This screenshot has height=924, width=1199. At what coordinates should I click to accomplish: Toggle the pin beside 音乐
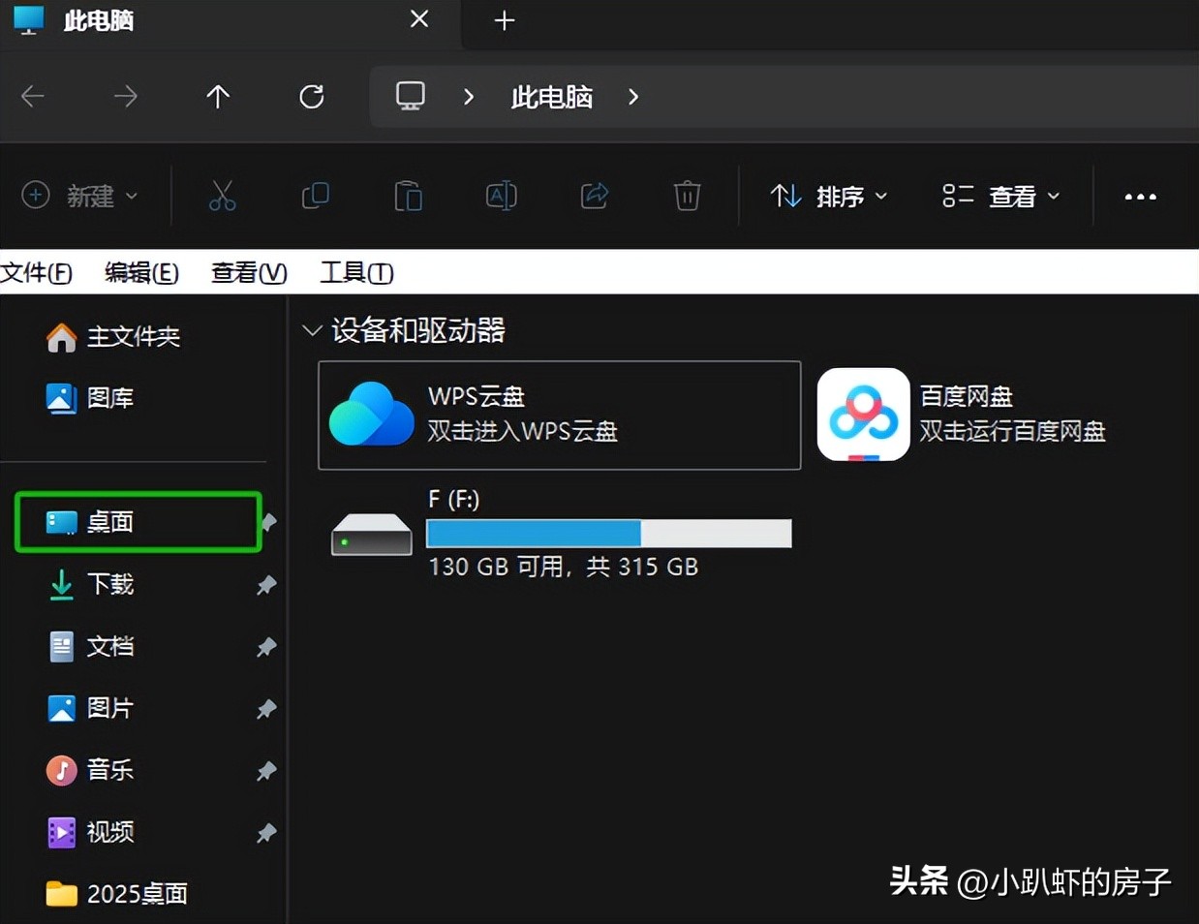click(x=266, y=771)
